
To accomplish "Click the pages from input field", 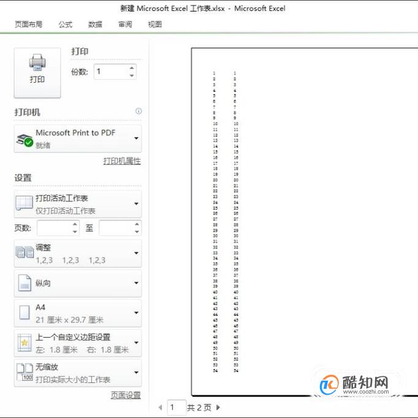I will point(54,228).
